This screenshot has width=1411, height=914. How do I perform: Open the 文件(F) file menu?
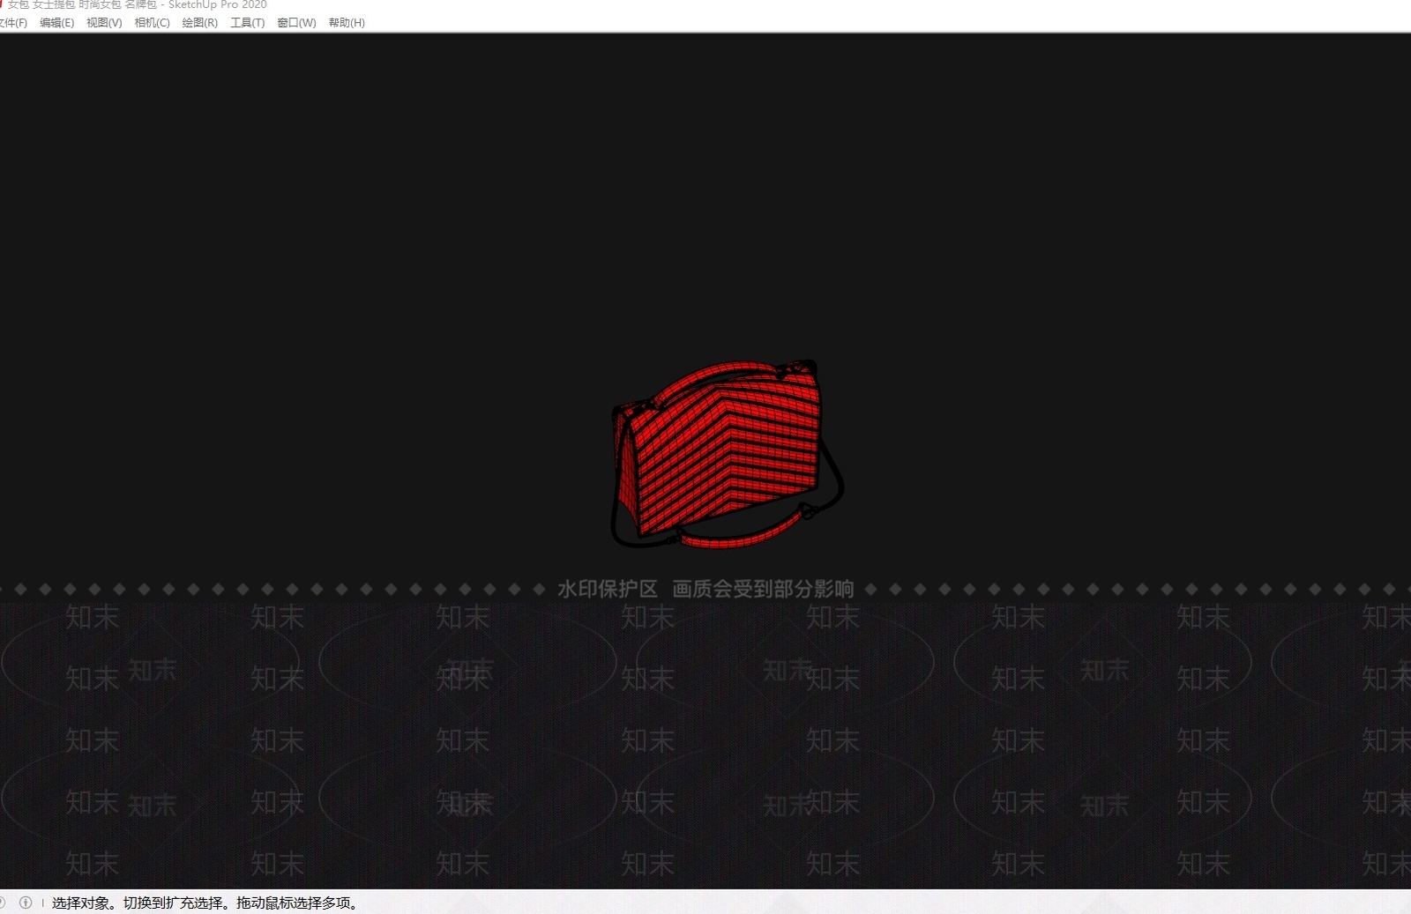click(x=12, y=23)
